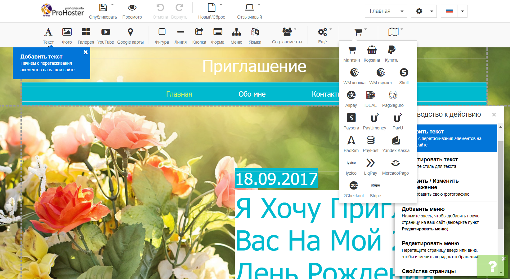Open the Главная page dropdown arrow
The width and height of the screenshot is (510, 279).
(x=402, y=11)
